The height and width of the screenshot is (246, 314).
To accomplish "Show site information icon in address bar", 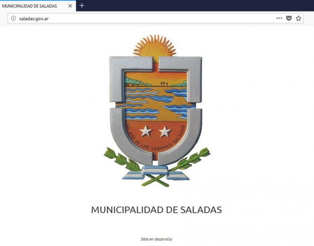I will tap(14, 18).
